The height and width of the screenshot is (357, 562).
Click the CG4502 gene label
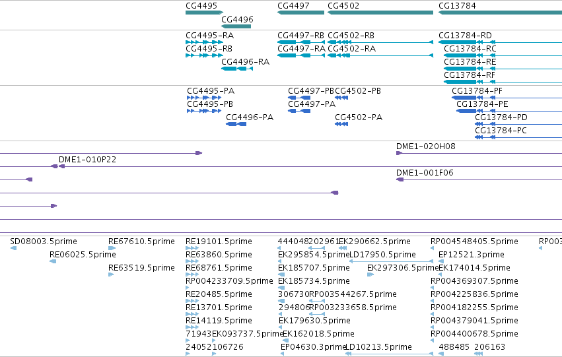pos(343,6)
